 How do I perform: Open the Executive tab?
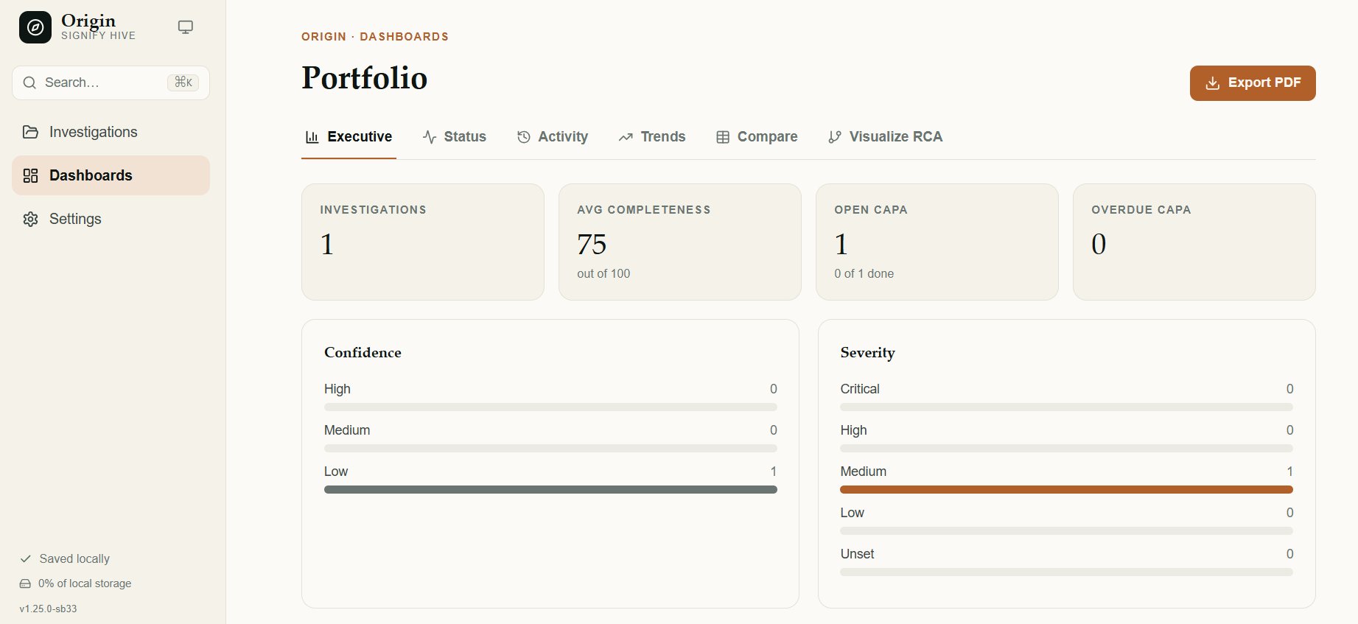coord(349,137)
